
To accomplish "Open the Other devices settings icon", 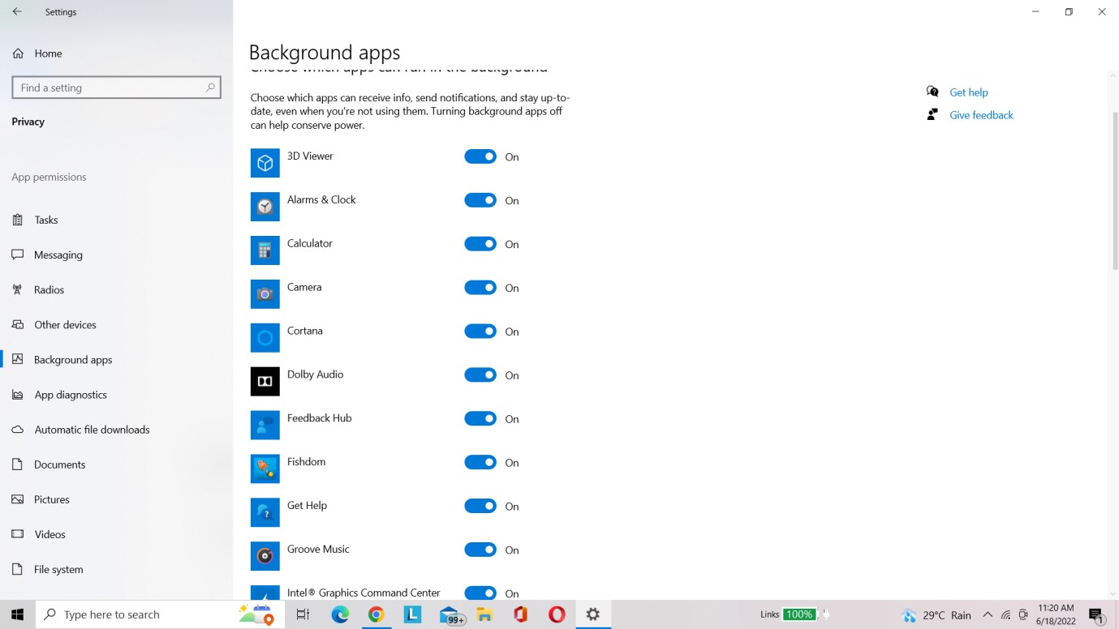I will [18, 324].
